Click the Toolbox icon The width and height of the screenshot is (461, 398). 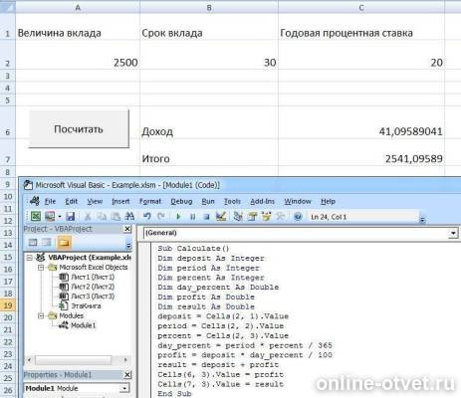[x=281, y=217]
